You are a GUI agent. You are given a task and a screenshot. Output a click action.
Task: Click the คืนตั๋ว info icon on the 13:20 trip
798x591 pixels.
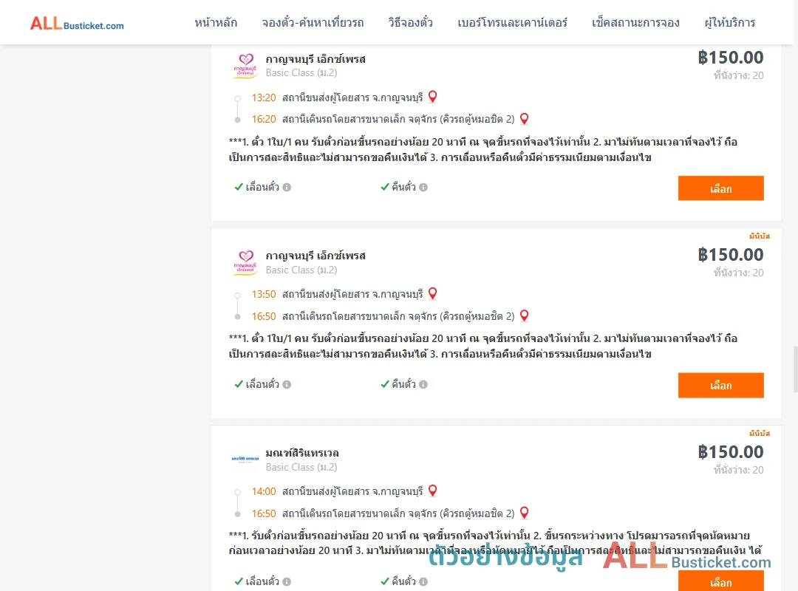coord(423,188)
